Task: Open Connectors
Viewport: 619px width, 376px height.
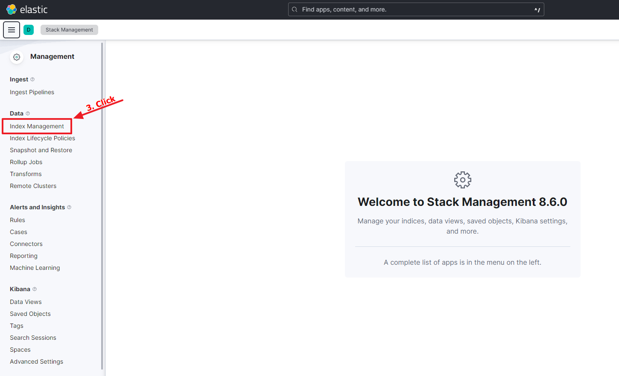Action: coord(26,244)
